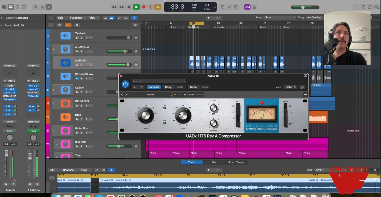
Task: Click Copy in the plugin header
Action: [x=168, y=87]
